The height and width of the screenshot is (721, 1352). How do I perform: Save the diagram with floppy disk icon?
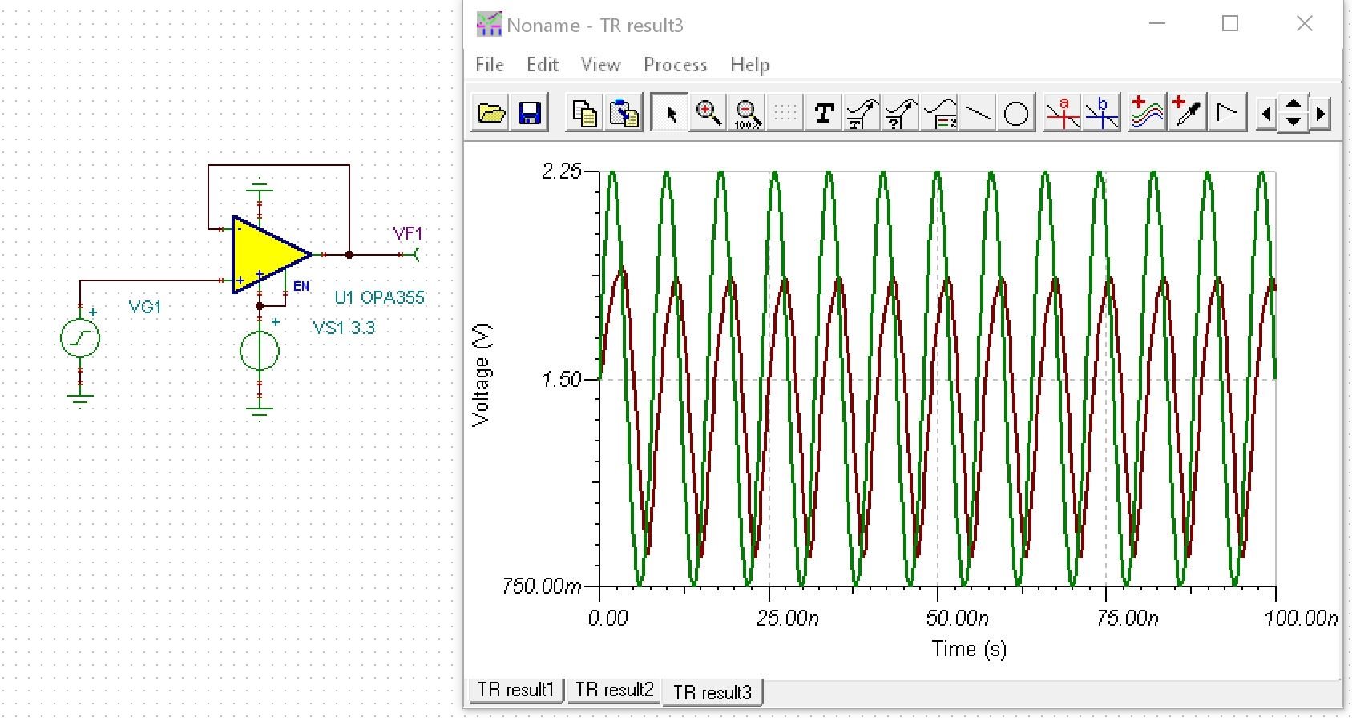coord(530,114)
